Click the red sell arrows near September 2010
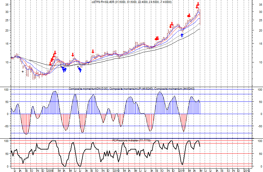The image size is (263, 172). (x=157, y=38)
